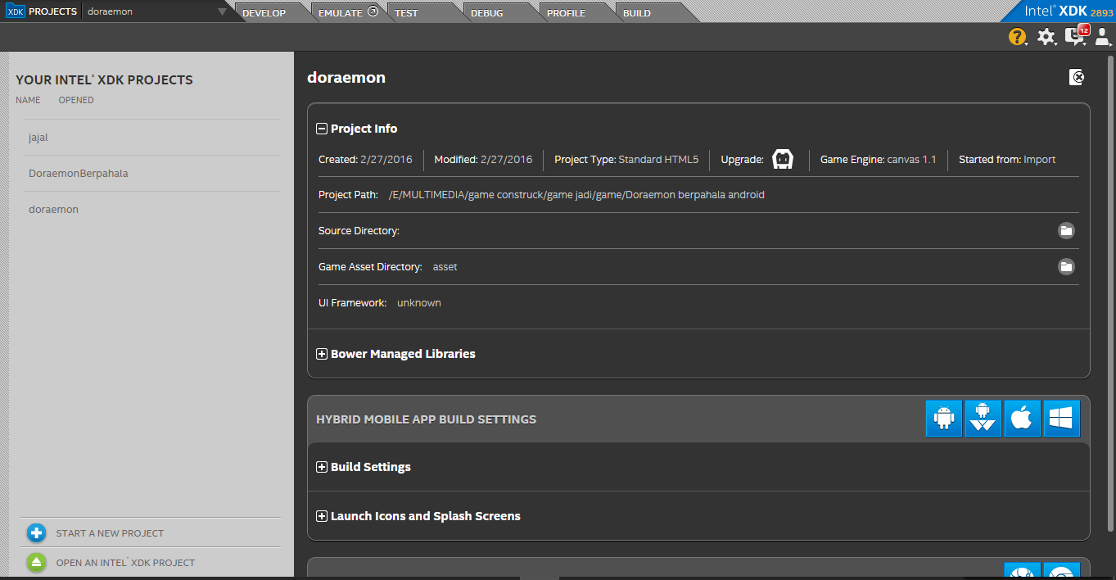Click the YOUR INTEL XDK PROJECTS heading
The image size is (1116, 580).
(104, 80)
